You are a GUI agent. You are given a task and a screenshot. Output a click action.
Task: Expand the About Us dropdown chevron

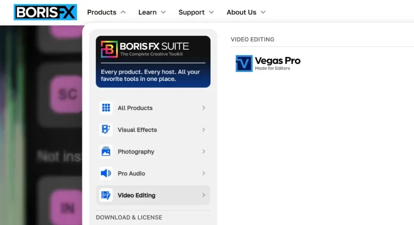(263, 12)
